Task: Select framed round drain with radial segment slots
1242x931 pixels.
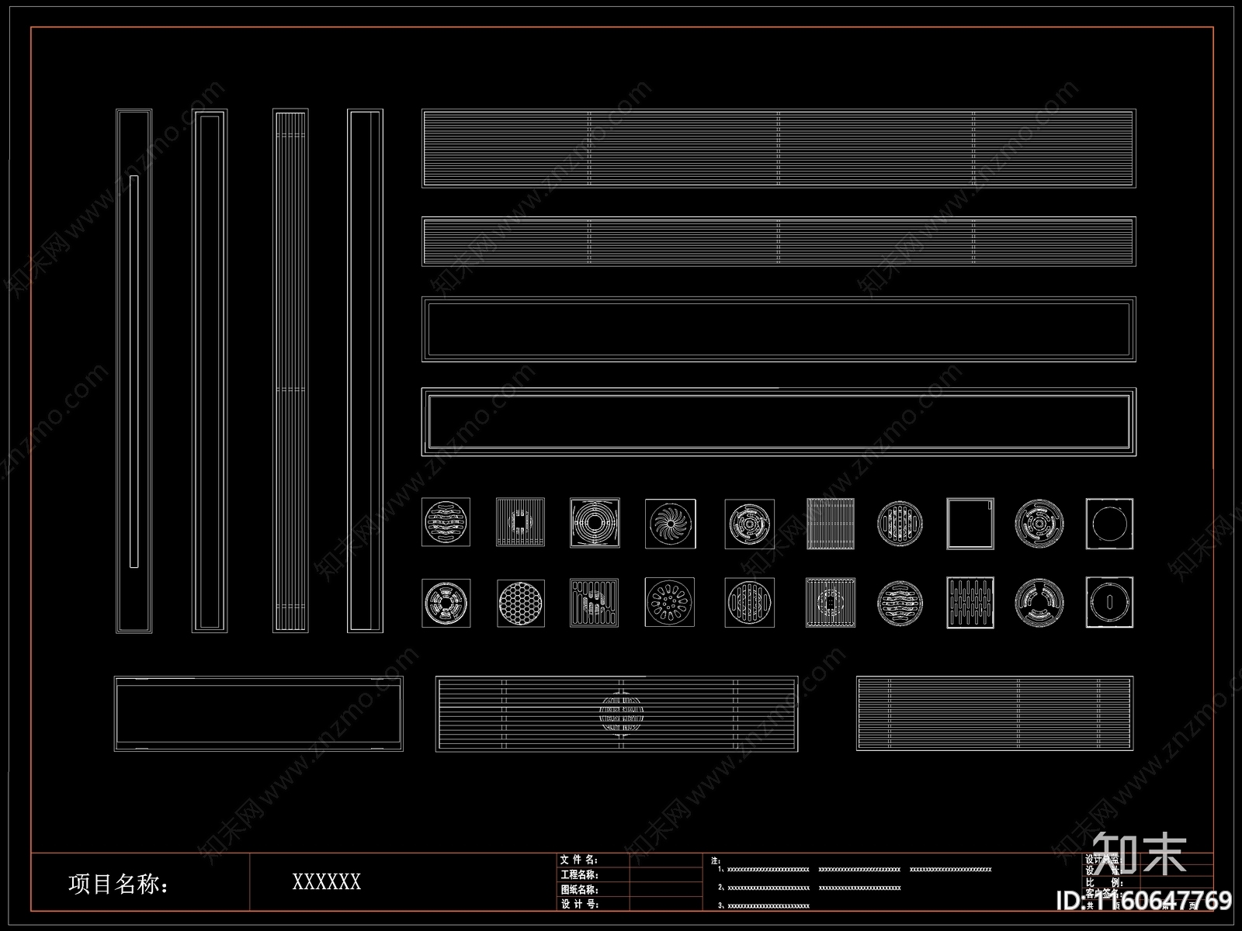Action: [x=446, y=603]
